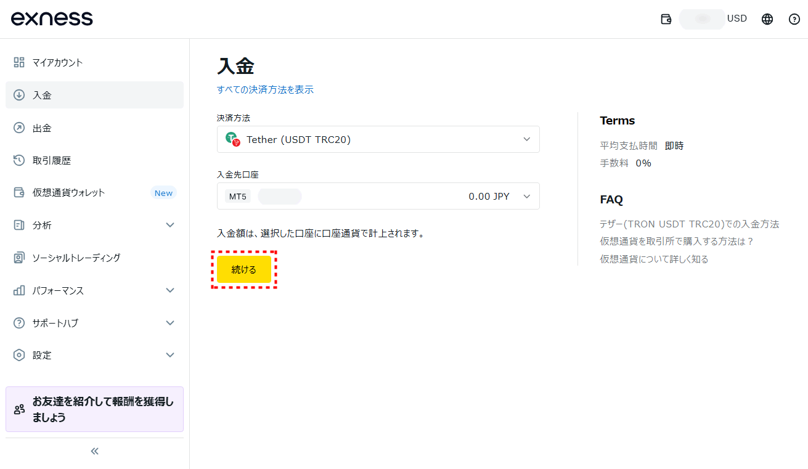Open FAQ 仮想通貨について詳しく知る

(x=654, y=259)
